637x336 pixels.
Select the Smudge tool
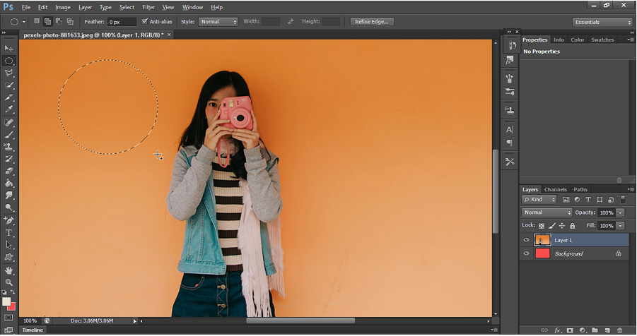point(8,196)
